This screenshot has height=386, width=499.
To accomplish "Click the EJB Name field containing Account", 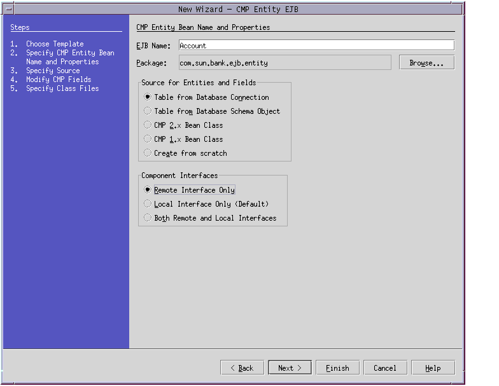I will [x=317, y=45].
